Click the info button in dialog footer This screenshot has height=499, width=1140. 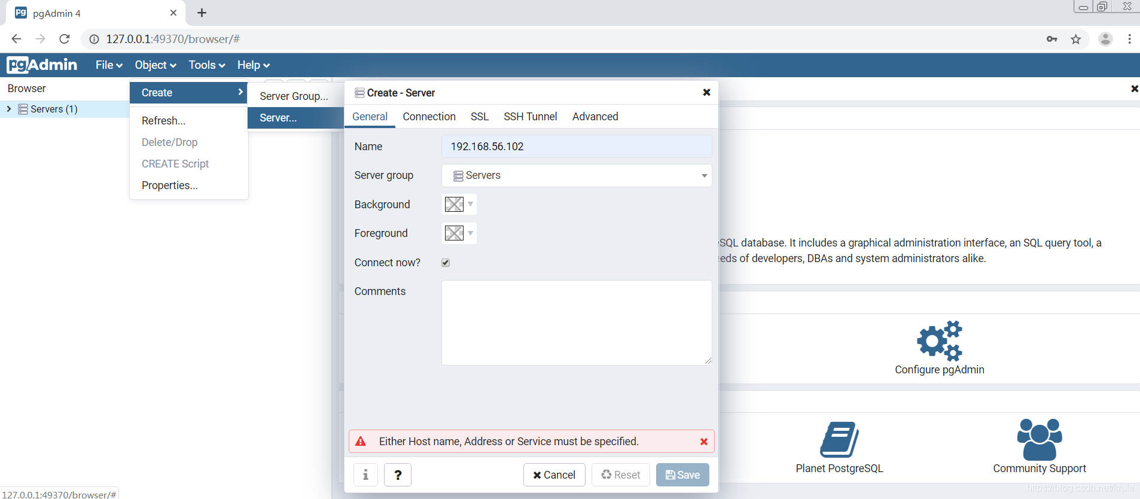[365, 474]
